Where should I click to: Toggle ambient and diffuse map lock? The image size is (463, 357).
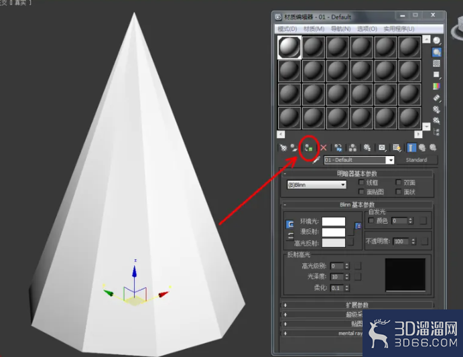(358, 226)
